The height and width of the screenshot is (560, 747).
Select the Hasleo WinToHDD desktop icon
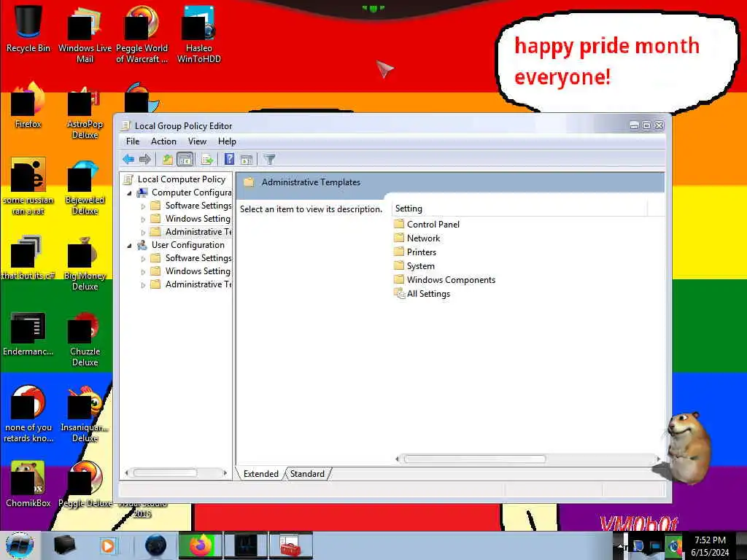click(x=198, y=34)
